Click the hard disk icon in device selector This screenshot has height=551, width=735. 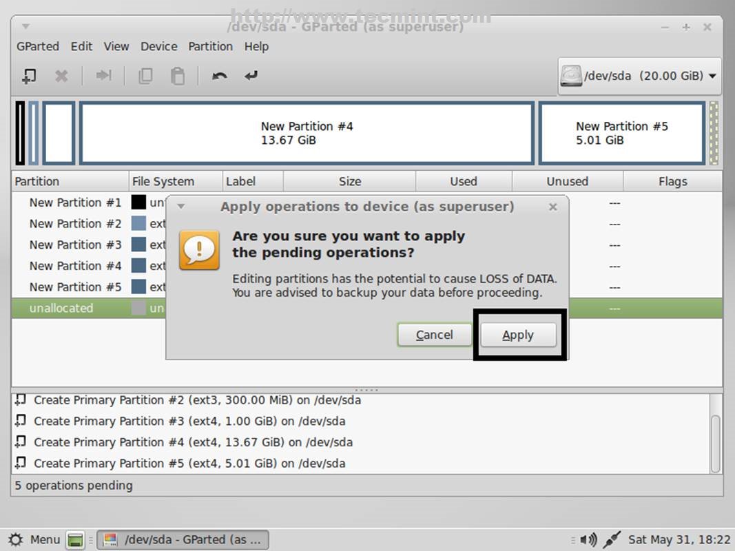pos(571,76)
